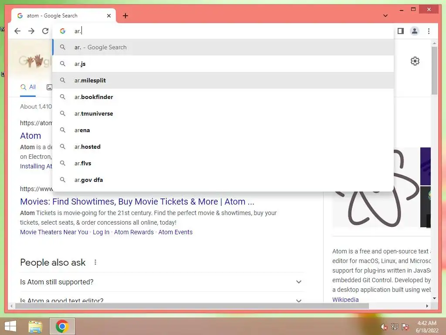Expand 'Is Atom still supported?' question

pyautogui.click(x=162, y=282)
